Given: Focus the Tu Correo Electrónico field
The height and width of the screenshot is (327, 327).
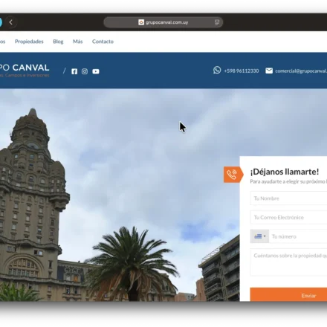Looking at the screenshot, I should pos(288,217).
